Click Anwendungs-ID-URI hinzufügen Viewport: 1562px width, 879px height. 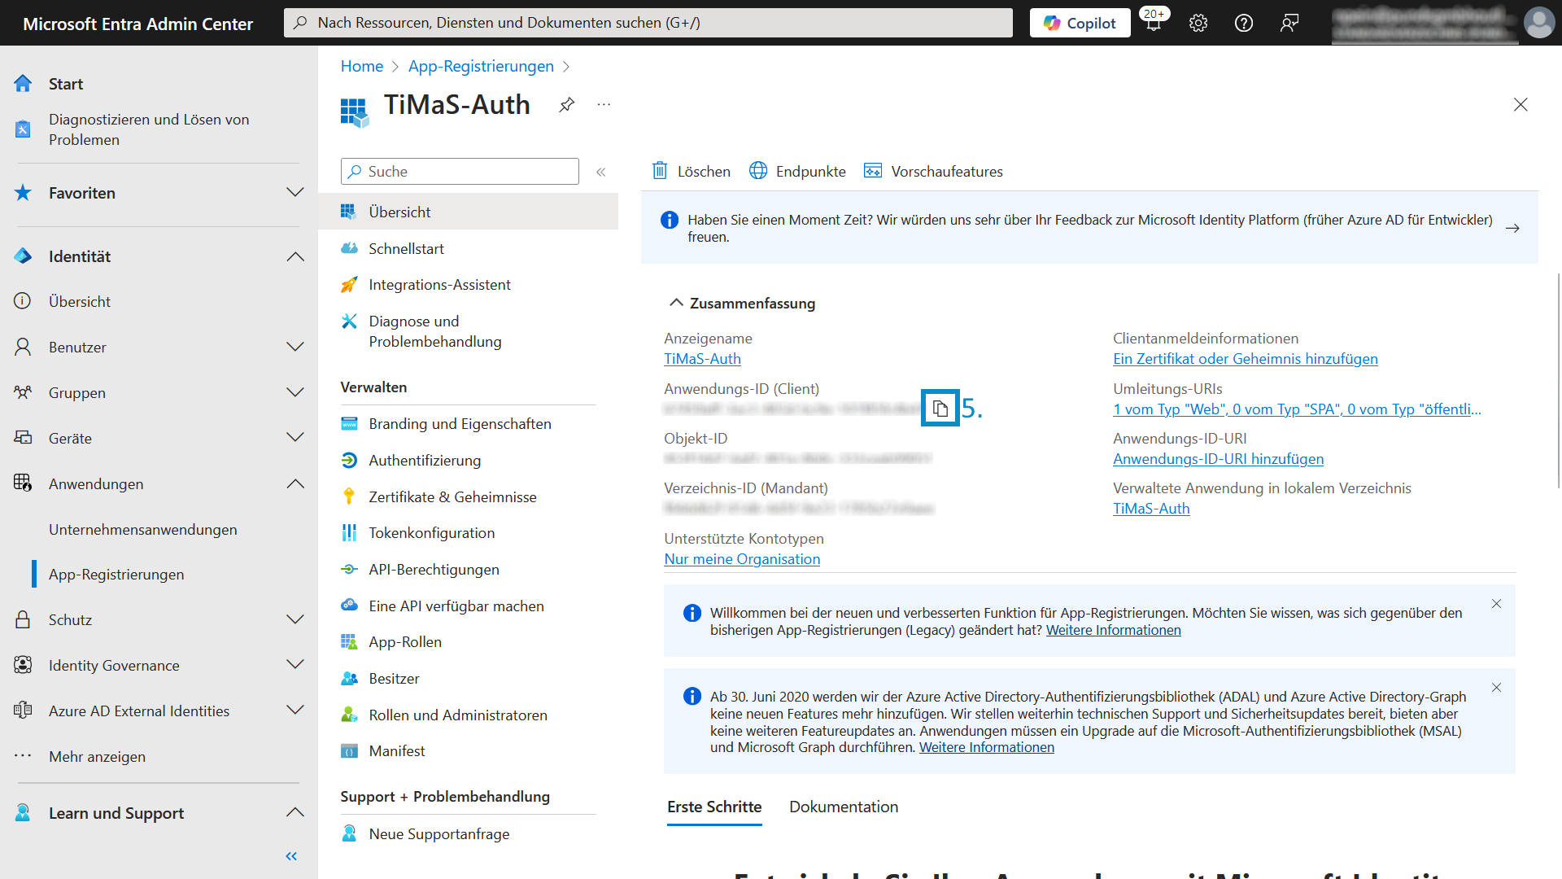point(1218,459)
